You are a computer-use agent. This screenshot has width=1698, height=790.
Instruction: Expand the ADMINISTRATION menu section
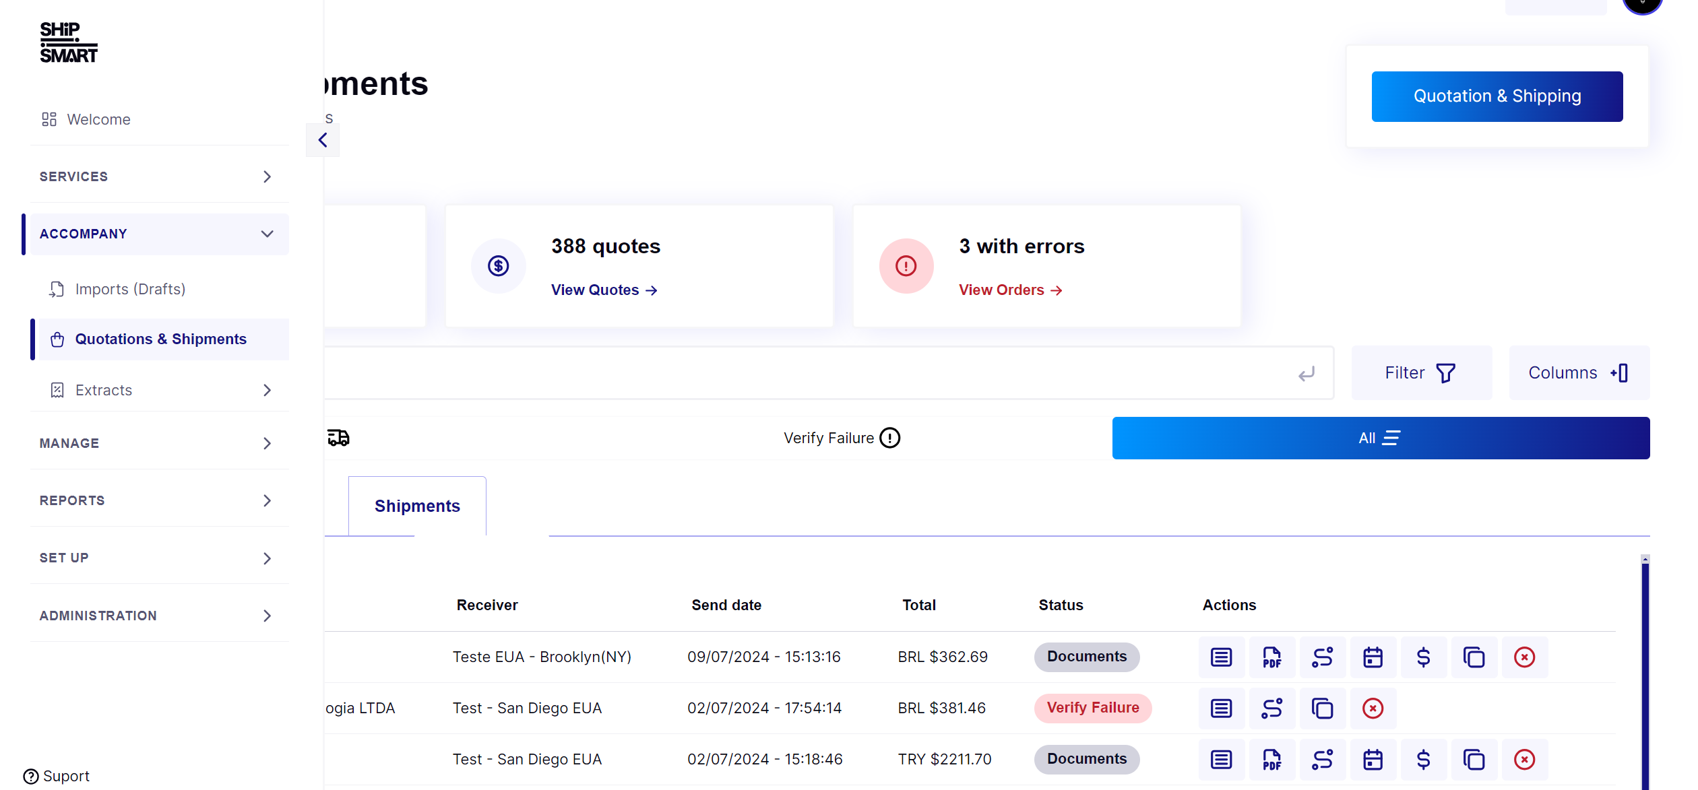(x=160, y=616)
